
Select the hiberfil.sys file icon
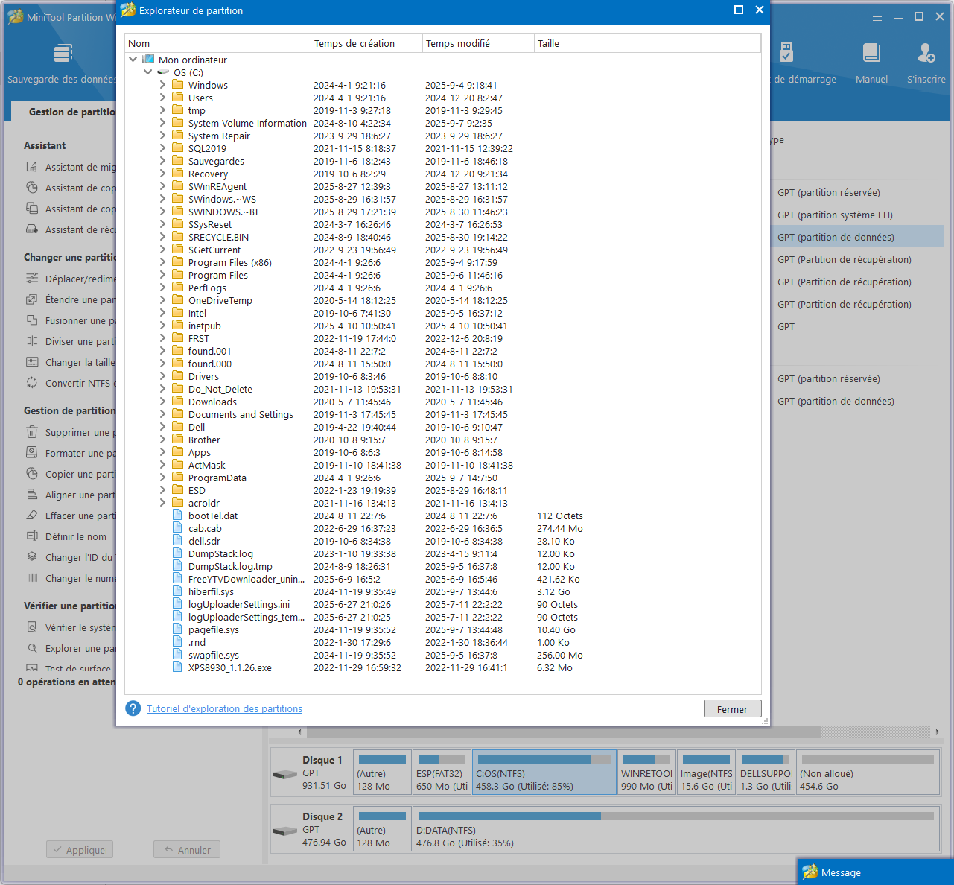177,591
